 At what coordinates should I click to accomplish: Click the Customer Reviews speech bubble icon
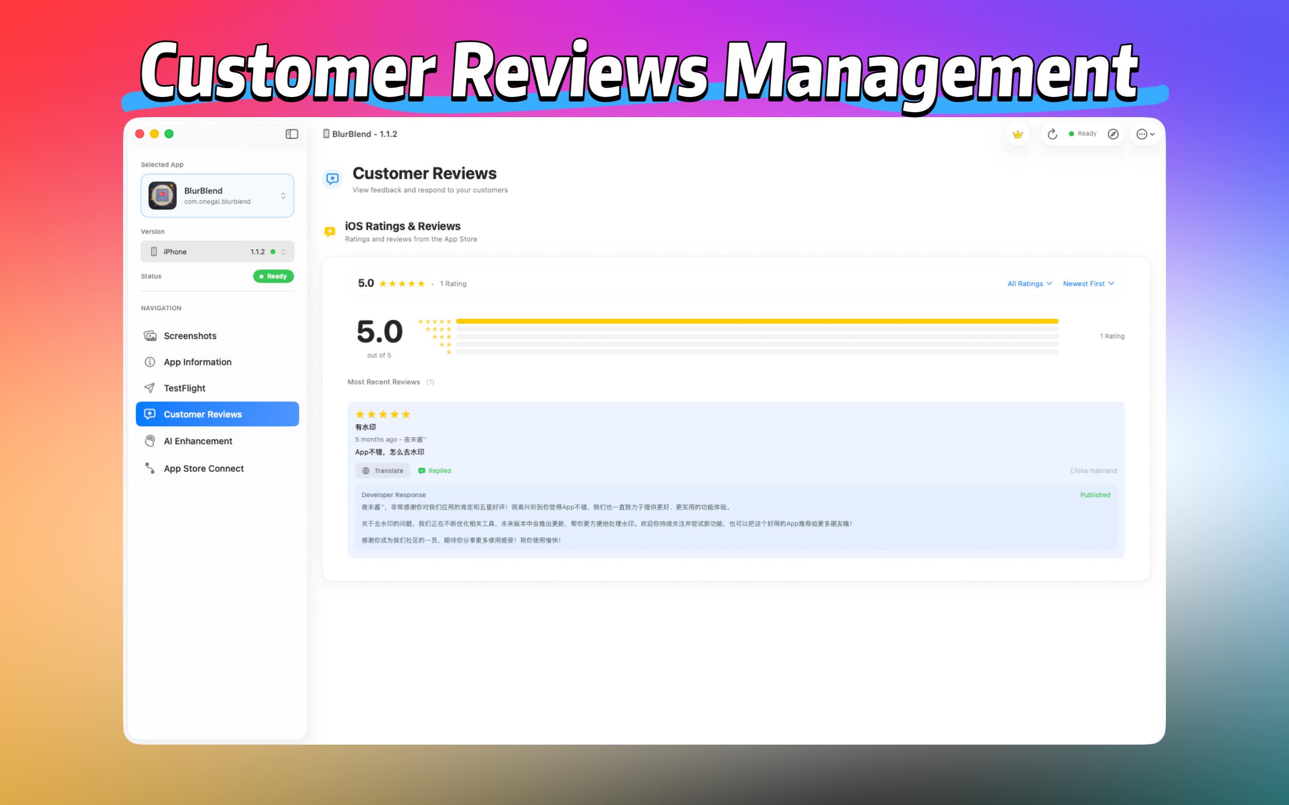click(x=333, y=179)
